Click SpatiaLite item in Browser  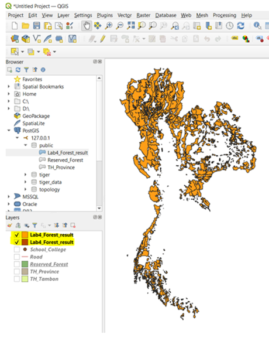coord(34,123)
